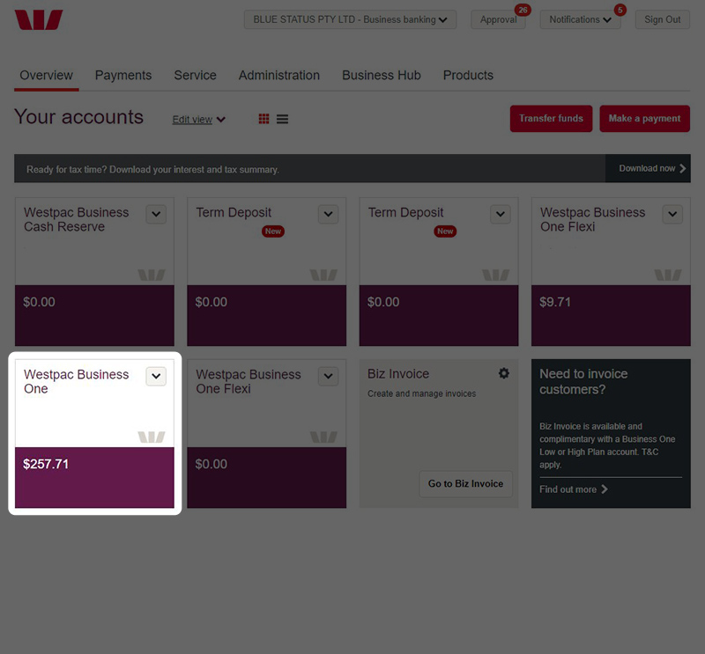Go to the Payments tab
Screen dimensions: 705x654
coord(123,76)
